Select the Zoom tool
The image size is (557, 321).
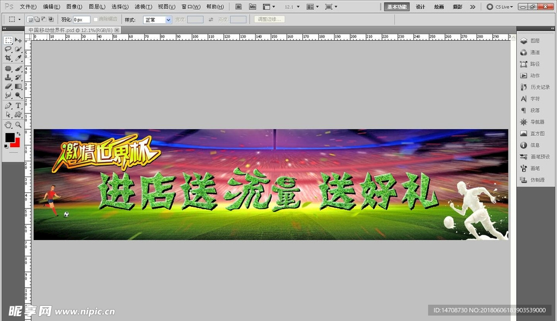[18, 125]
